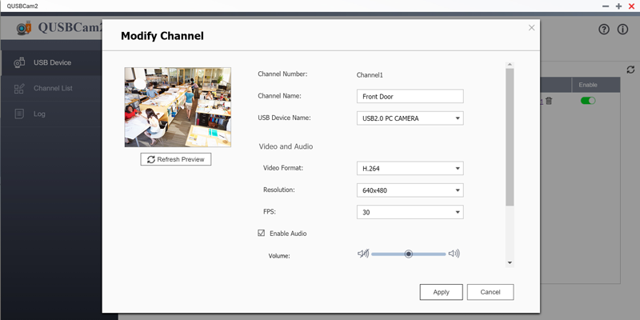Viewport: 640px width, 320px height.
Task: Click the refresh icon above the table
Action: click(x=630, y=70)
